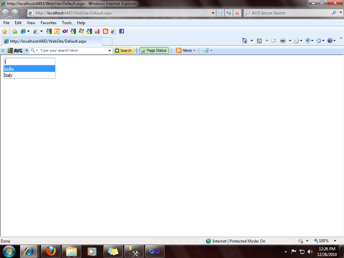
Task: Open the Home button dropdown arrow
Action: (252, 41)
